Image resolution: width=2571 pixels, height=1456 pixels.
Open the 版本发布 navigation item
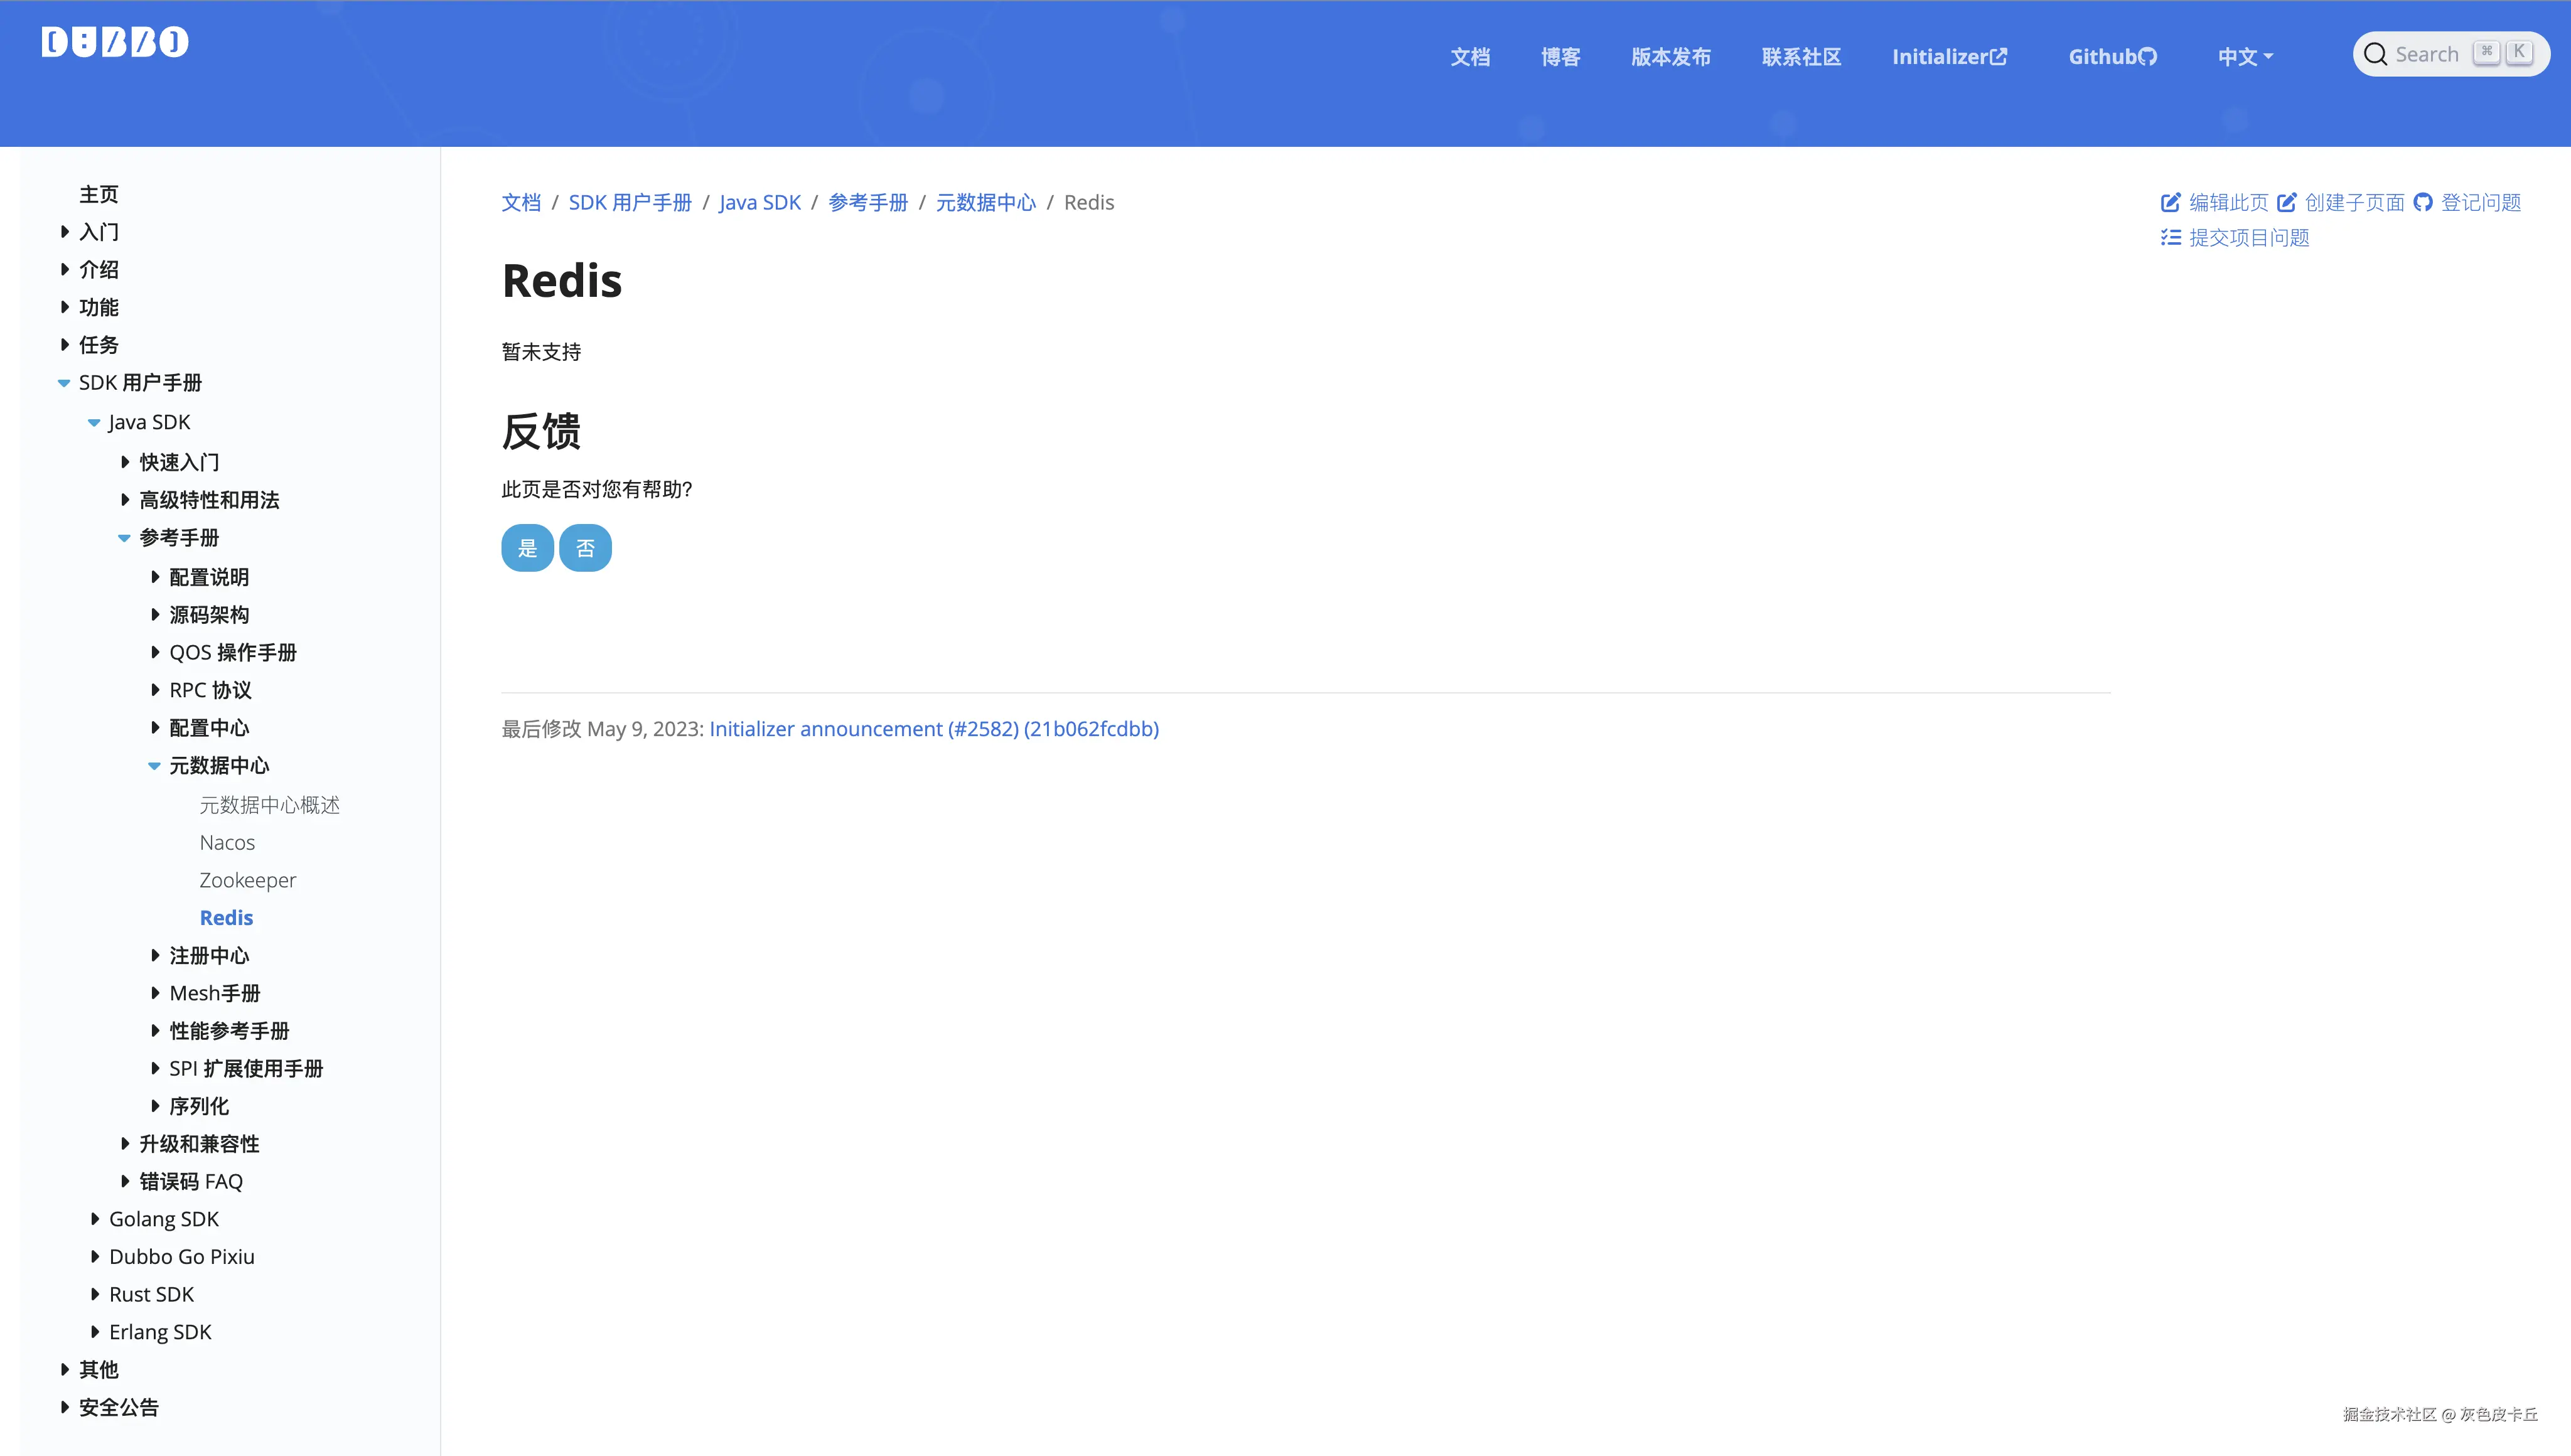1670,57
